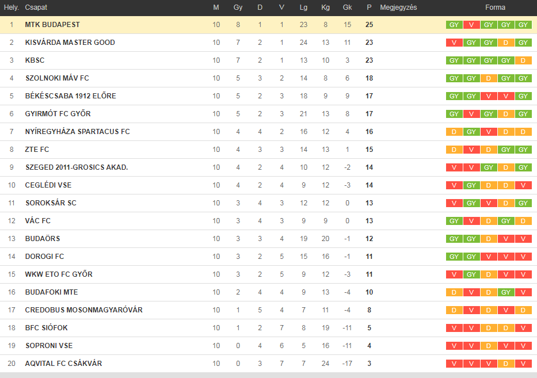Click the Megjegyzés column header
This screenshot has width=537, height=378.
click(398, 7)
